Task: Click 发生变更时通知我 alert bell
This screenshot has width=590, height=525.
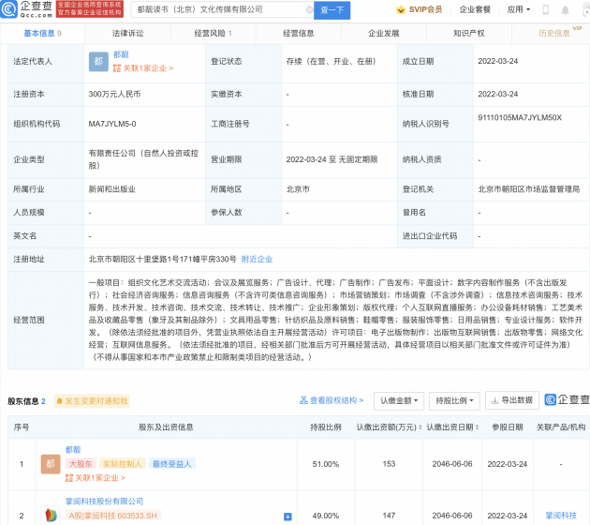Action: 90,400
